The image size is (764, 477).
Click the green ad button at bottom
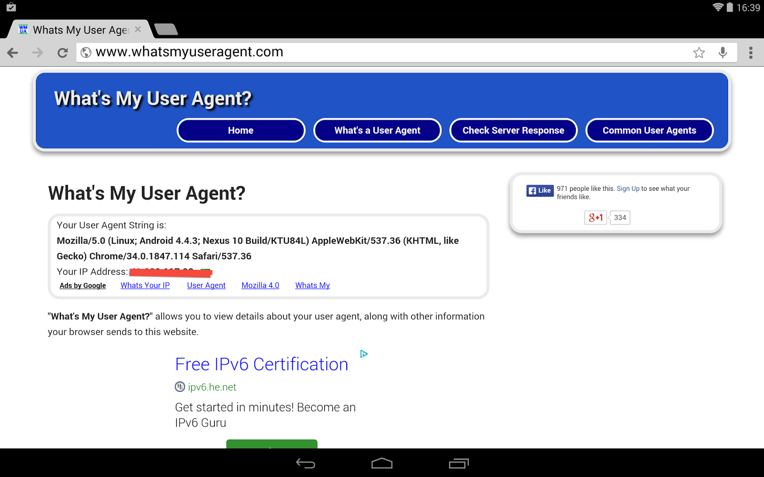pyautogui.click(x=272, y=444)
